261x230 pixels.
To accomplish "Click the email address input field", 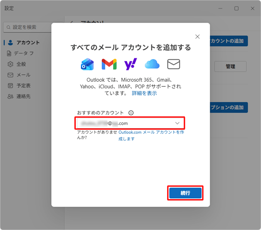I will pyautogui.click(x=130, y=123).
